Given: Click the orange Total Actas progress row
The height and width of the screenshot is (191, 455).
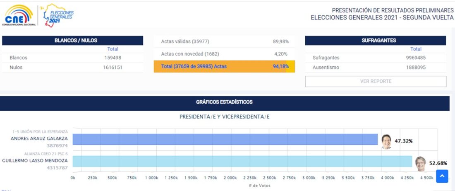Looking at the screenshot, I should (x=224, y=66).
